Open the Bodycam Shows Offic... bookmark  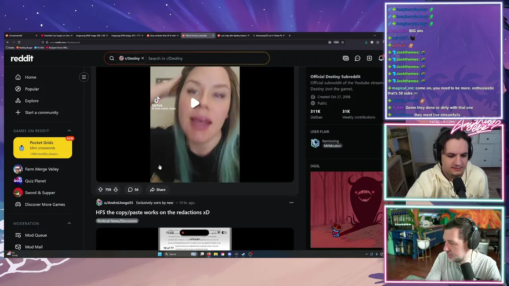58,48
